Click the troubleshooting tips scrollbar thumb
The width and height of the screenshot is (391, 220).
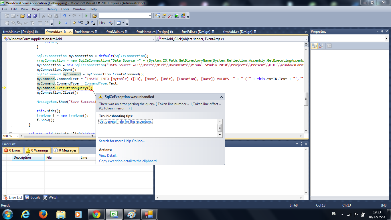[x=220, y=128]
